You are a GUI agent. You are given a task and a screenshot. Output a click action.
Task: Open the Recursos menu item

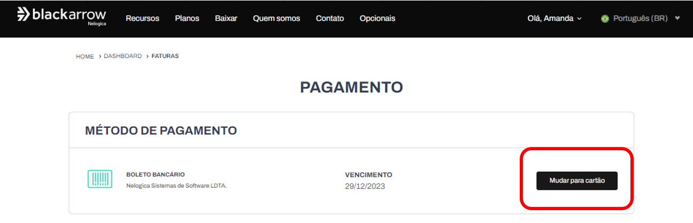point(142,18)
